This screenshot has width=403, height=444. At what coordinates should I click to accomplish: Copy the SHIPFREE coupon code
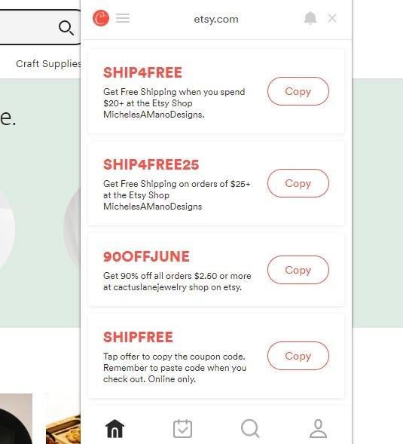(298, 356)
